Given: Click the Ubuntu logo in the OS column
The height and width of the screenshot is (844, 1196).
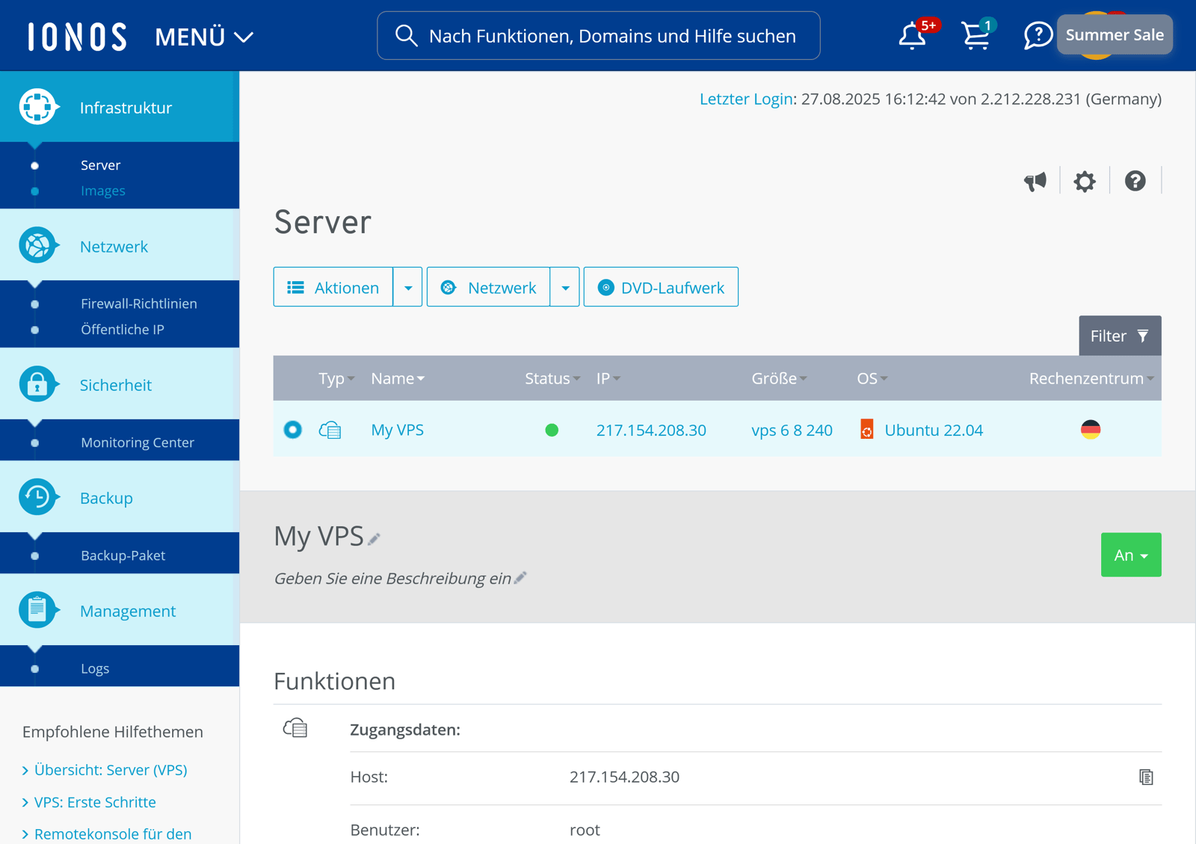Looking at the screenshot, I should coord(867,430).
